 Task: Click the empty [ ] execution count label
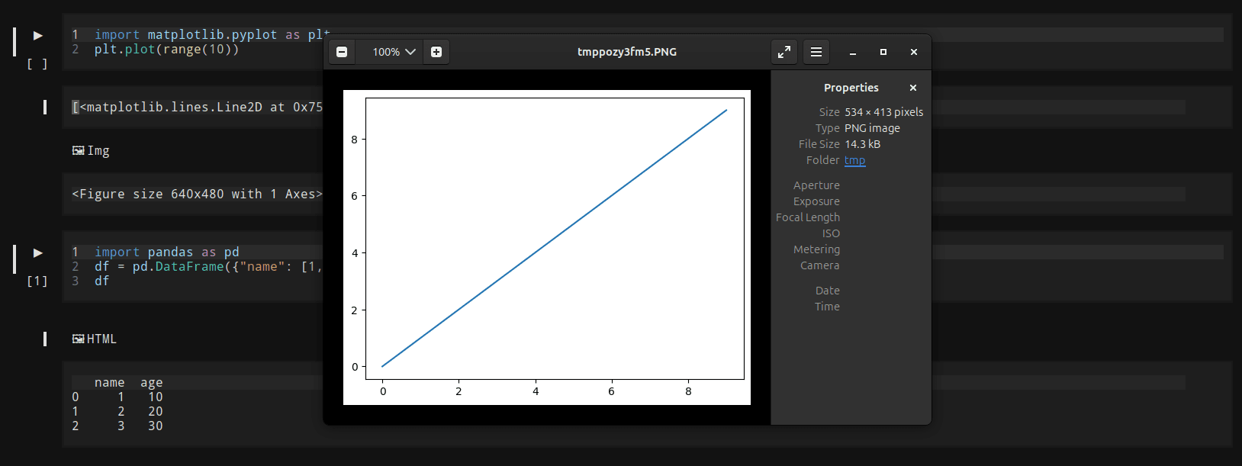[x=37, y=64]
